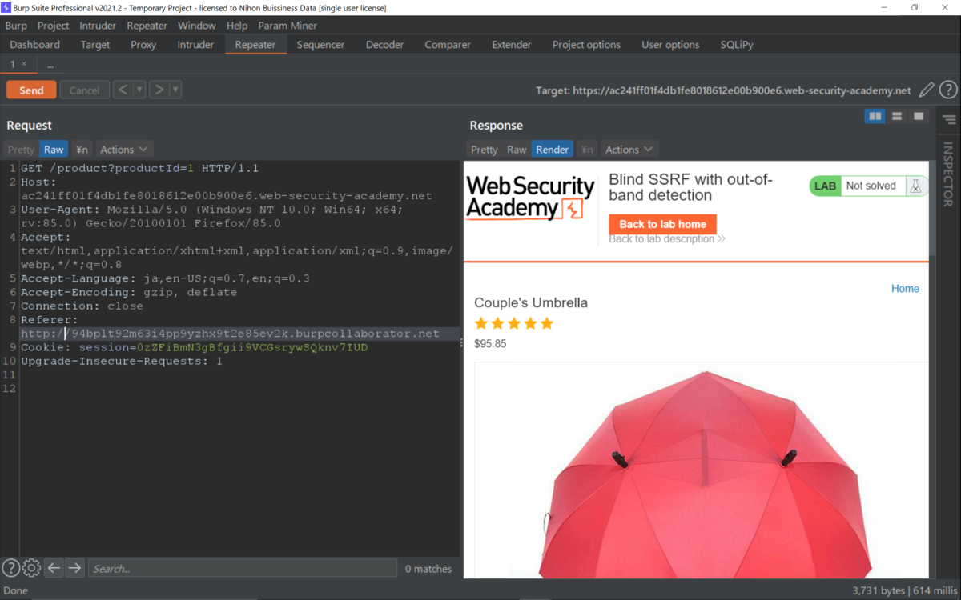Switch to the Extender tab
The image size is (961, 600).
(511, 45)
